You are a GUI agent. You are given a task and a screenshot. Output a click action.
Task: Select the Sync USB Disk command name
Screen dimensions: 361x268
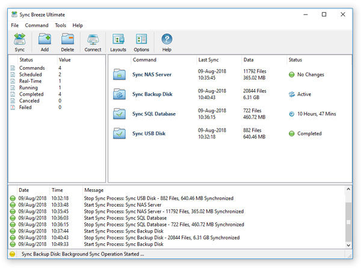[x=149, y=133]
